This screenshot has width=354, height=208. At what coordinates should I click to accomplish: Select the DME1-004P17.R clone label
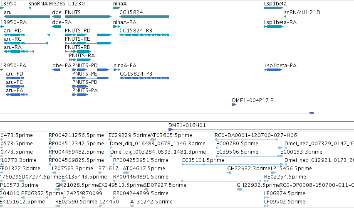(x=253, y=100)
